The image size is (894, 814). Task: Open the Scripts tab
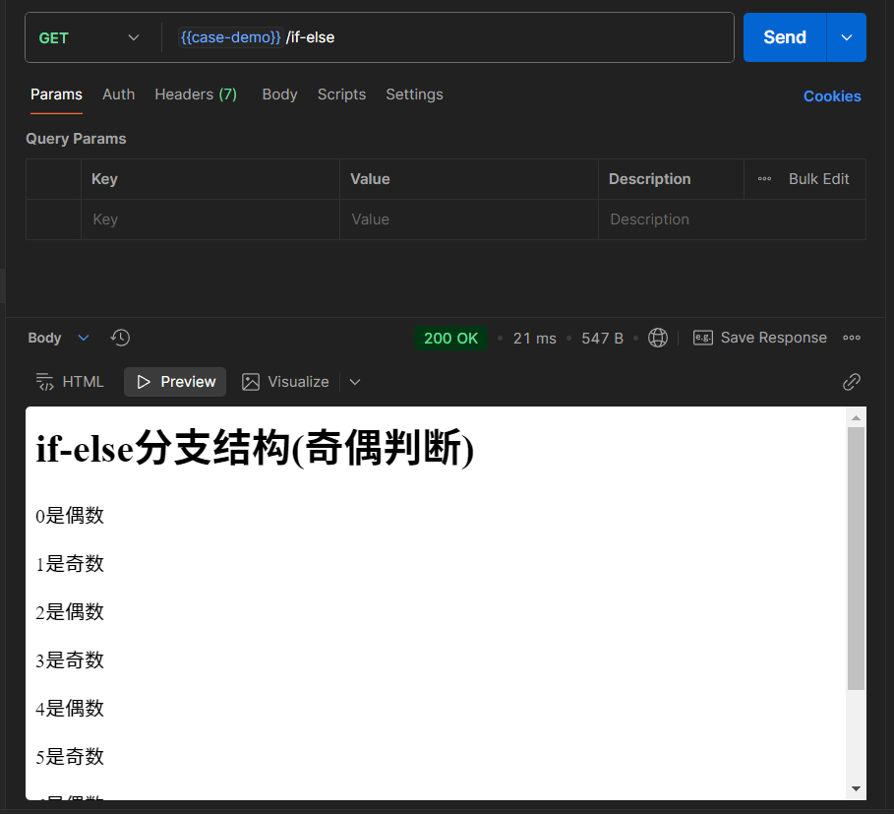coord(341,94)
